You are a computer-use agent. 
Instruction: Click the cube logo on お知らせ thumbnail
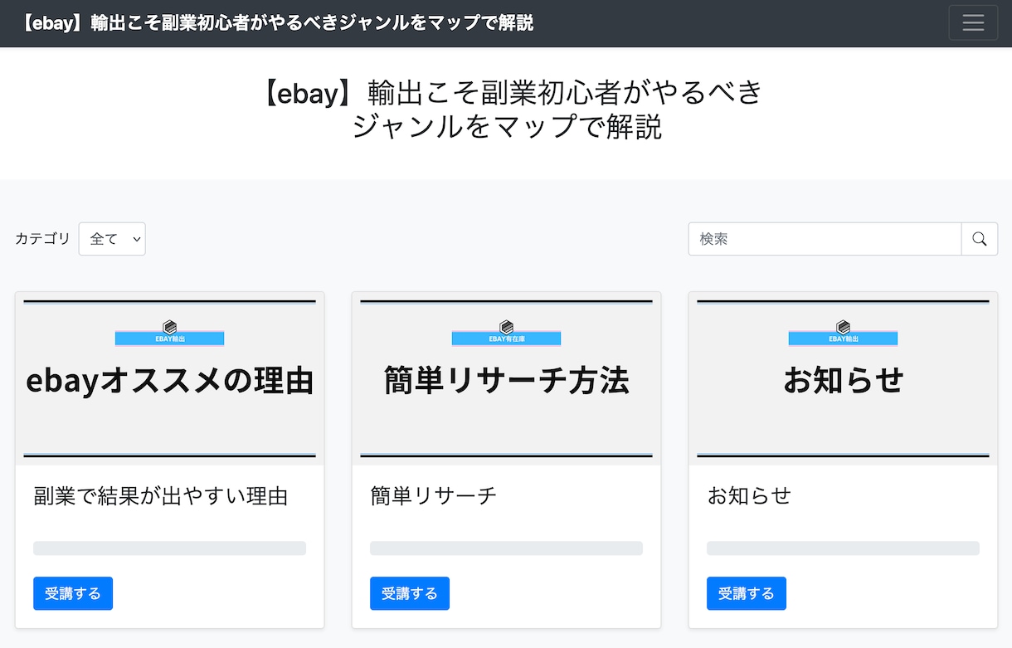click(x=844, y=327)
